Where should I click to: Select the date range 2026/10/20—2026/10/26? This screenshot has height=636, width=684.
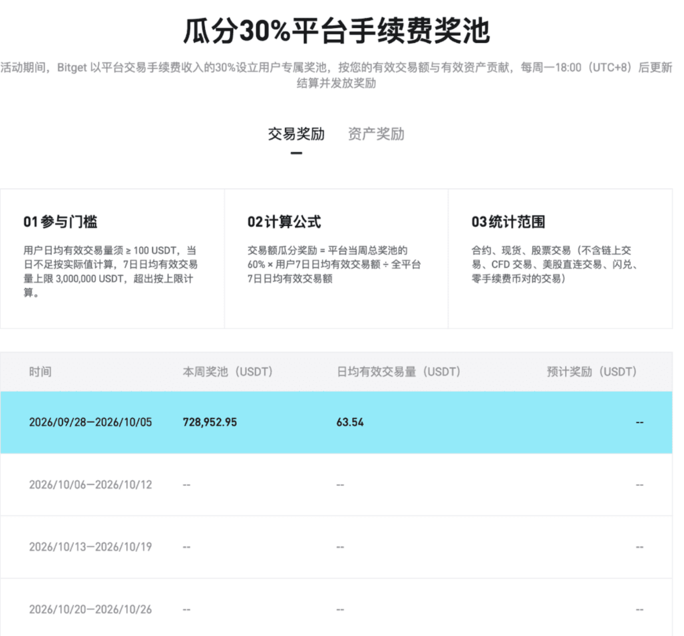[x=91, y=609]
